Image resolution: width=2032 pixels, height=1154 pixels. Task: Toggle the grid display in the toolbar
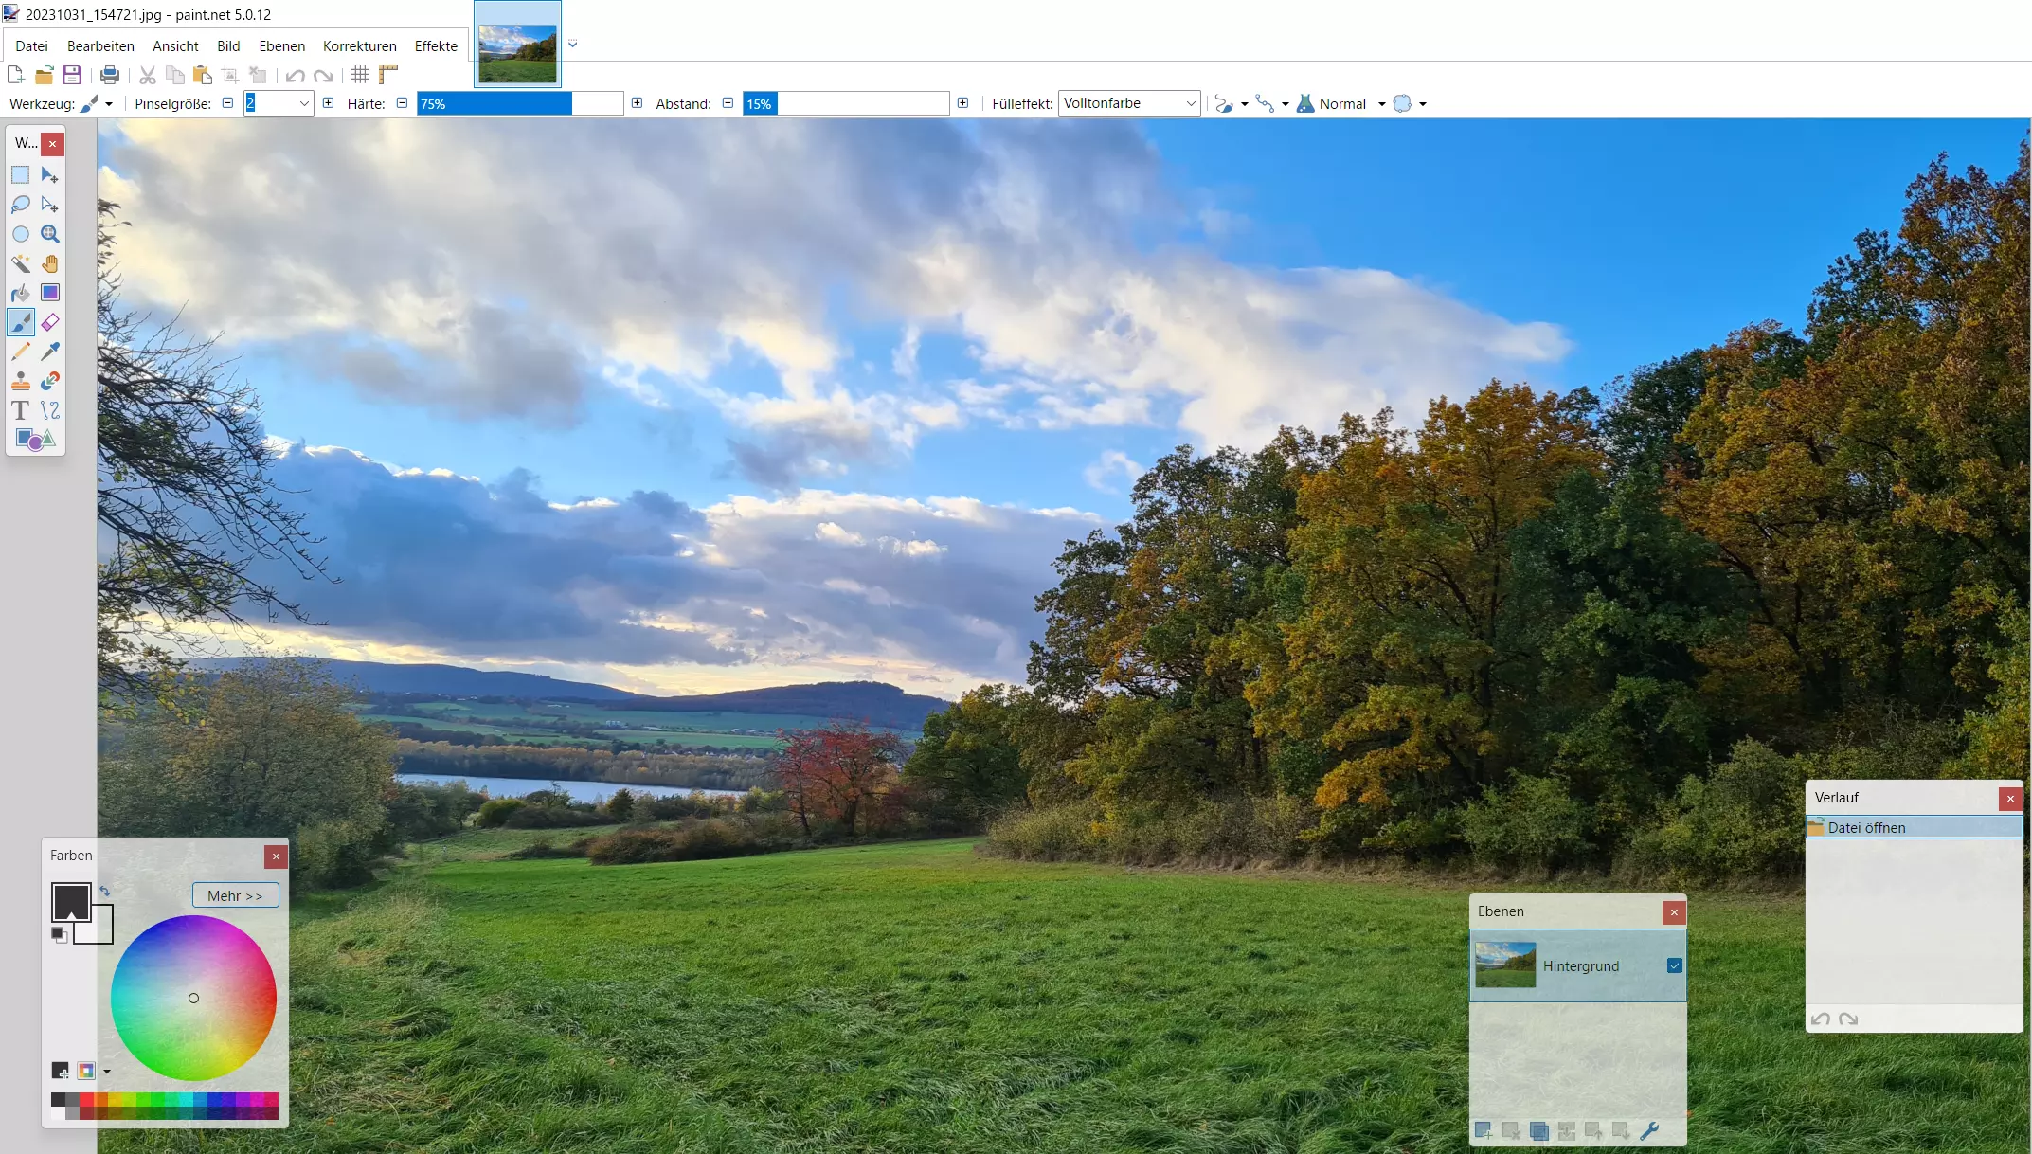click(x=360, y=75)
